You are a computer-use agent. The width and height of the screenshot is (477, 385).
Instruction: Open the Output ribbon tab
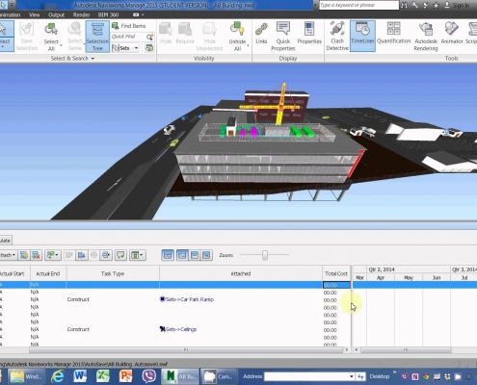[x=56, y=14]
